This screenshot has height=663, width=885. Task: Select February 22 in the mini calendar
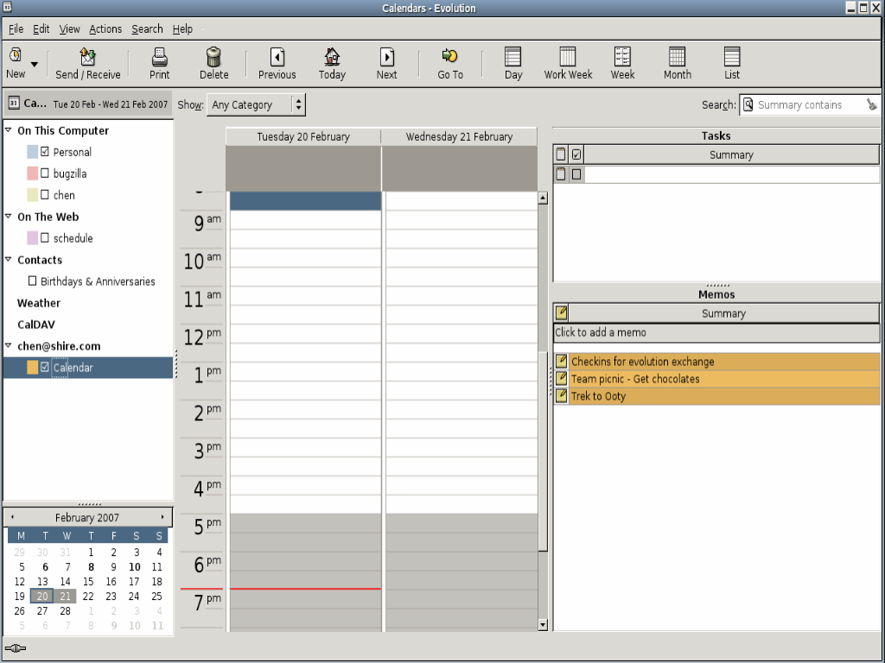pyautogui.click(x=88, y=597)
